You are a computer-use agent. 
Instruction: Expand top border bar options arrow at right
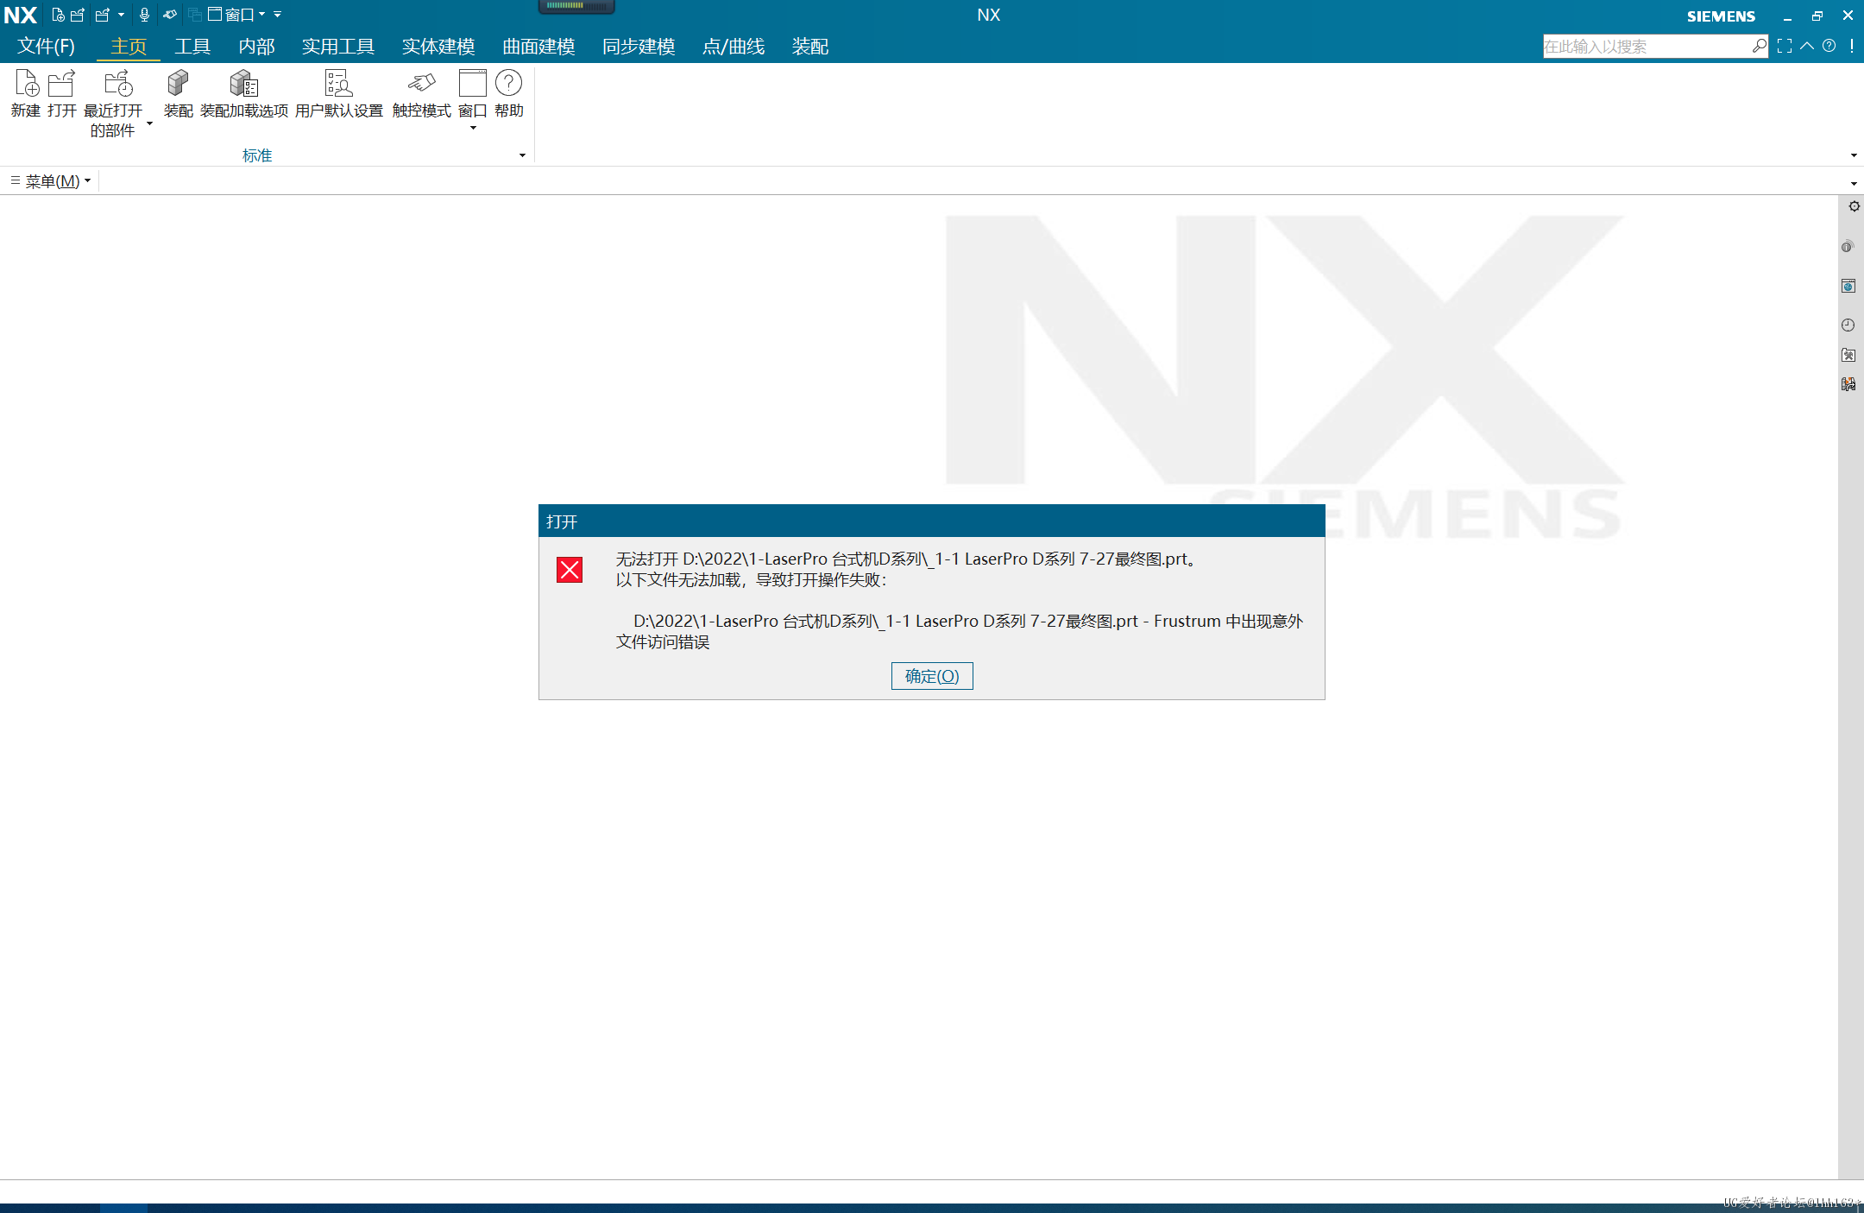pos(1854,183)
